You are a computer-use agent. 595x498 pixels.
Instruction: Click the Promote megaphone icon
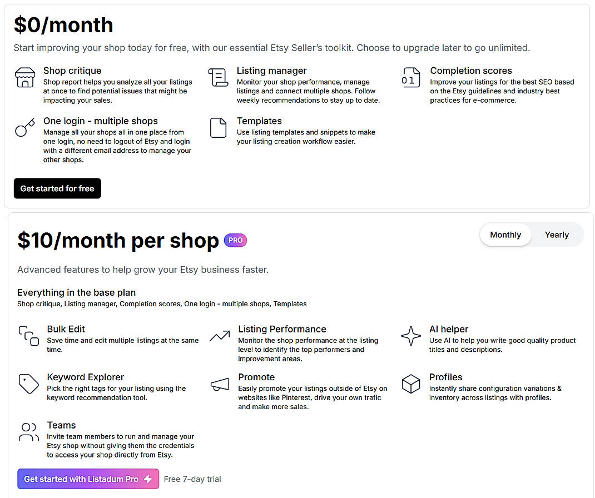(x=220, y=384)
